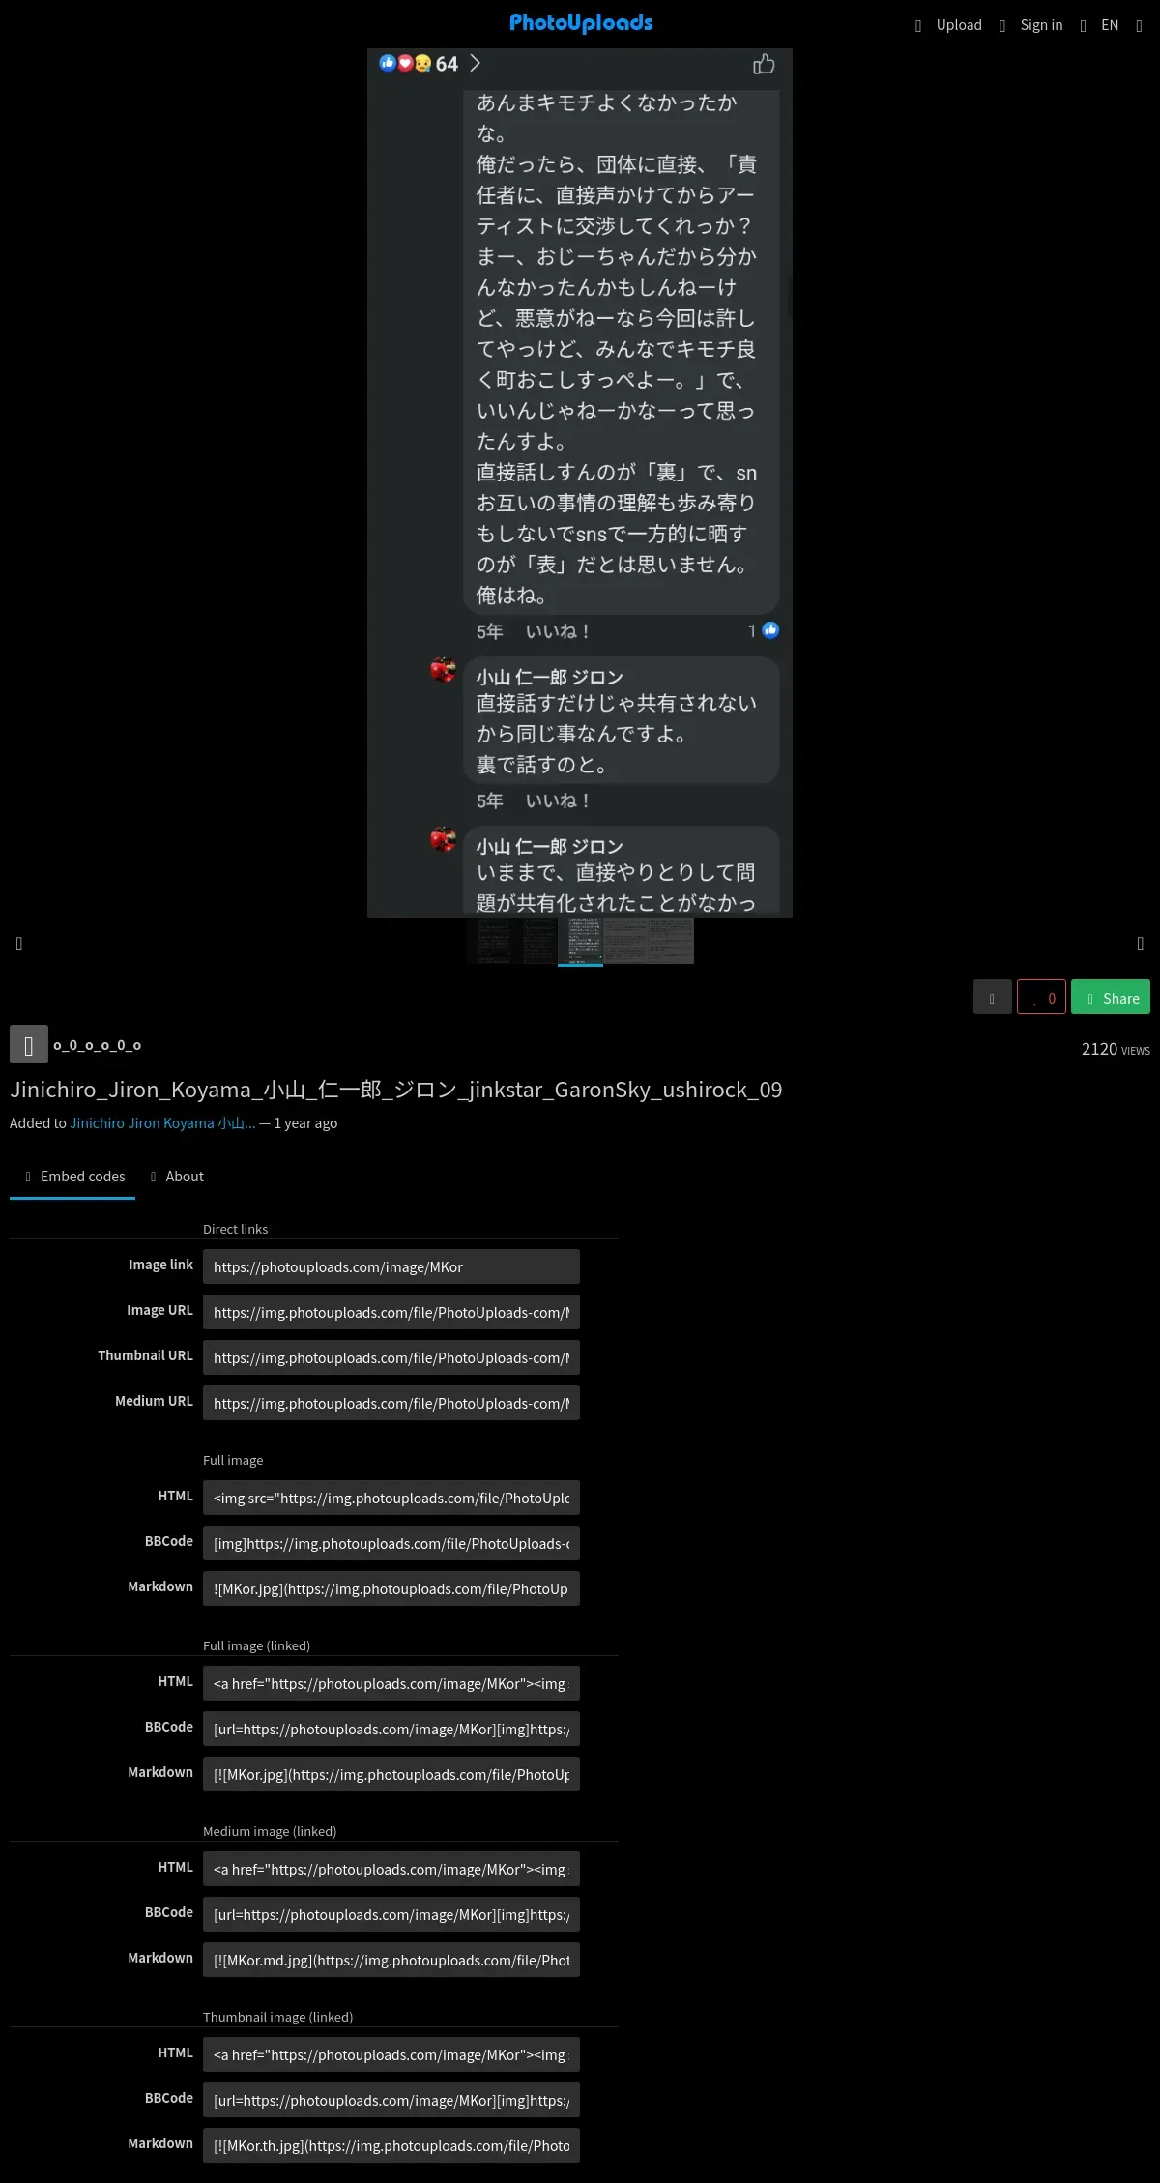Click the Upload link in the header

pyautogui.click(x=959, y=25)
